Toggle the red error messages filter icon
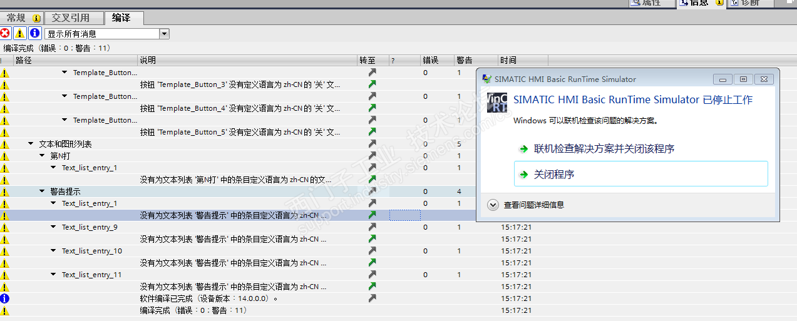The width and height of the screenshot is (797, 321). point(5,33)
